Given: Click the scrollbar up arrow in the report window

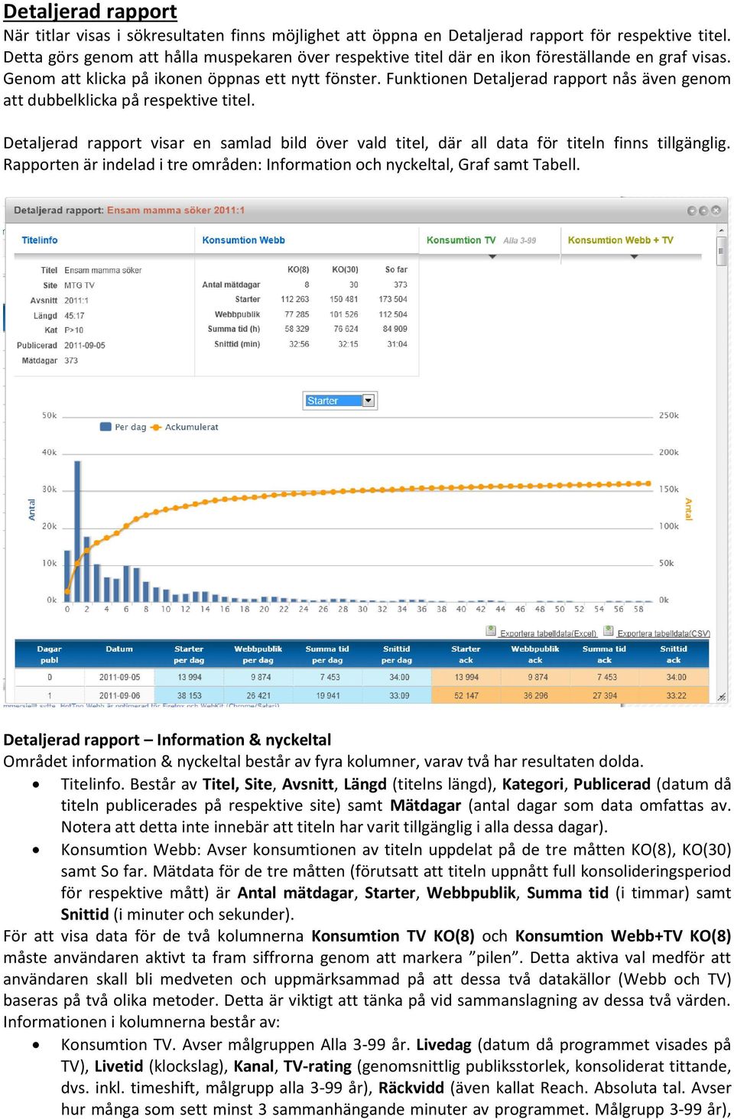Looking at the screenshot, I should (x=721, y=230).
